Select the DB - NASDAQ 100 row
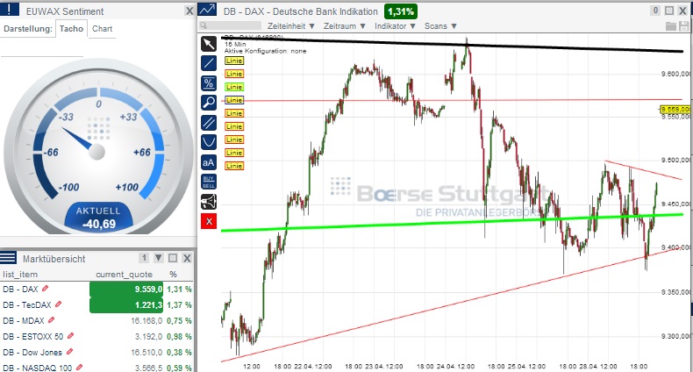Viewport: 693px width, 372px height. (x=97, y=367)
